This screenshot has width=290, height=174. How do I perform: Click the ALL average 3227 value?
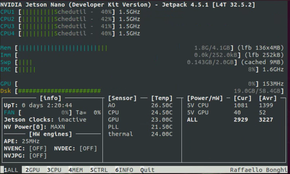pos(266,120)
